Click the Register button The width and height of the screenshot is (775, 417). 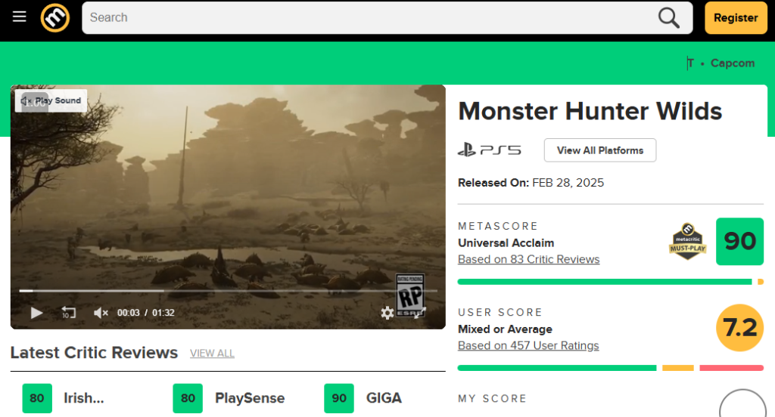point(736,17)
